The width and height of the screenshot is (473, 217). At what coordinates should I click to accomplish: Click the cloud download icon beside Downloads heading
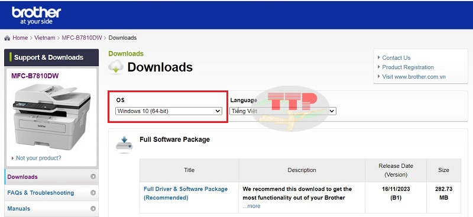[x=116, y=67]
